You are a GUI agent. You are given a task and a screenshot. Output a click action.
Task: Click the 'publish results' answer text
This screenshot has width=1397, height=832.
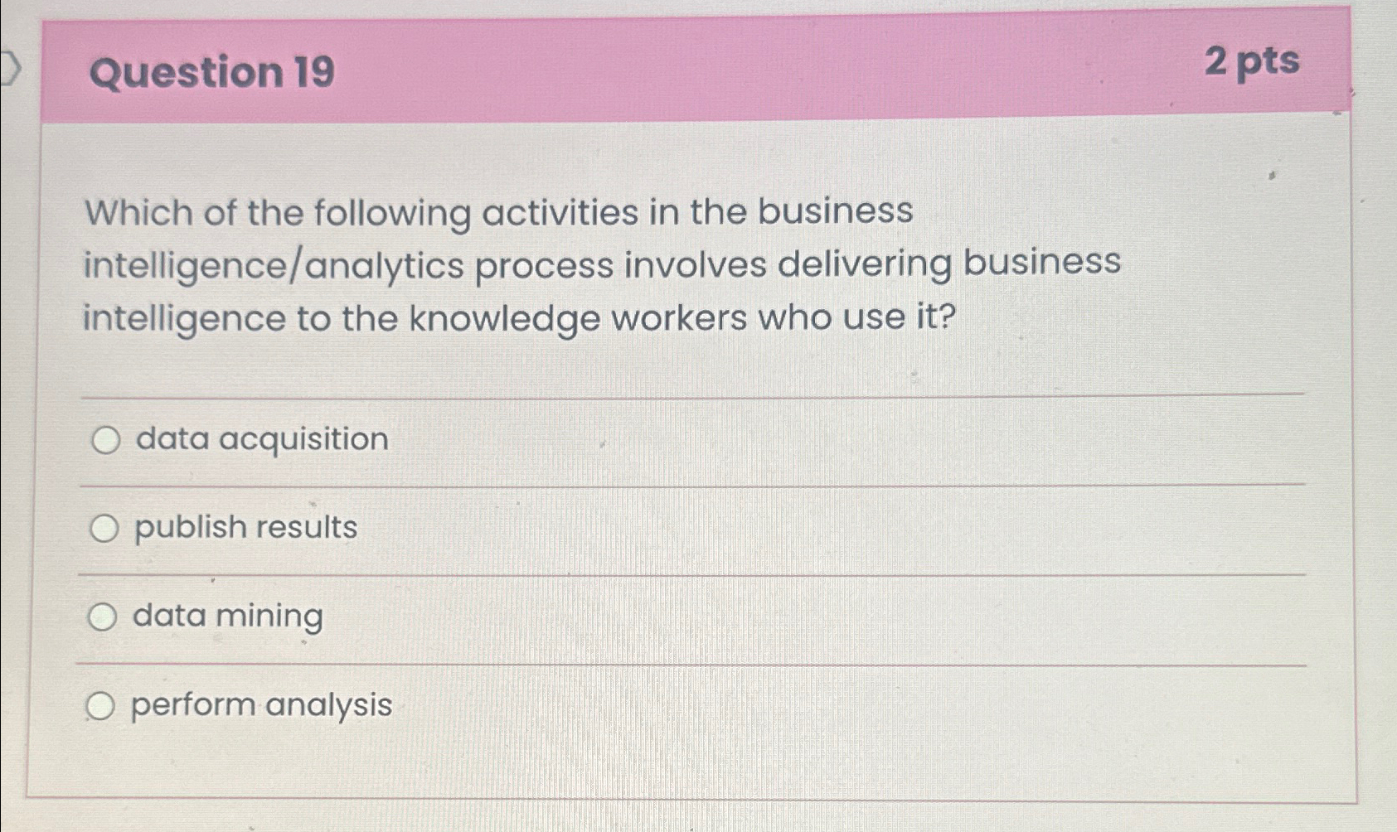(245, 528)
